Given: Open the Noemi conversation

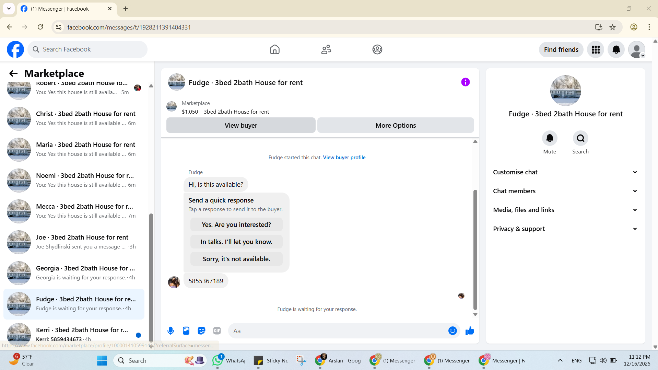Looking at the screenshot, I should click(x=74, y=180).
